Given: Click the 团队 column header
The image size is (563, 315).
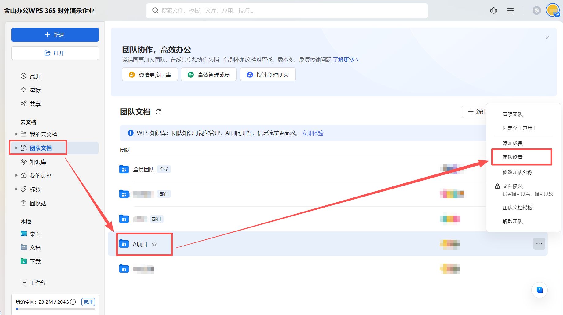Looking at the screenshot, I should [x=125, y=150].
